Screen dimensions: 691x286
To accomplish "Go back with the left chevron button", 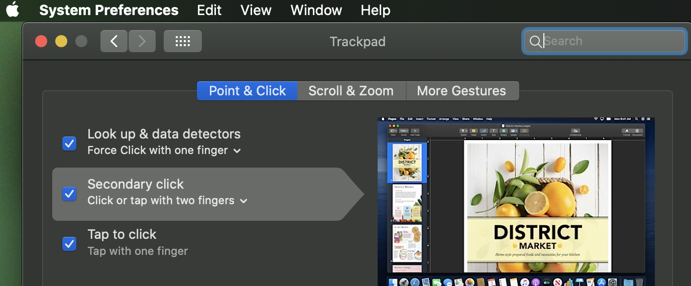I will pos(114,41).
